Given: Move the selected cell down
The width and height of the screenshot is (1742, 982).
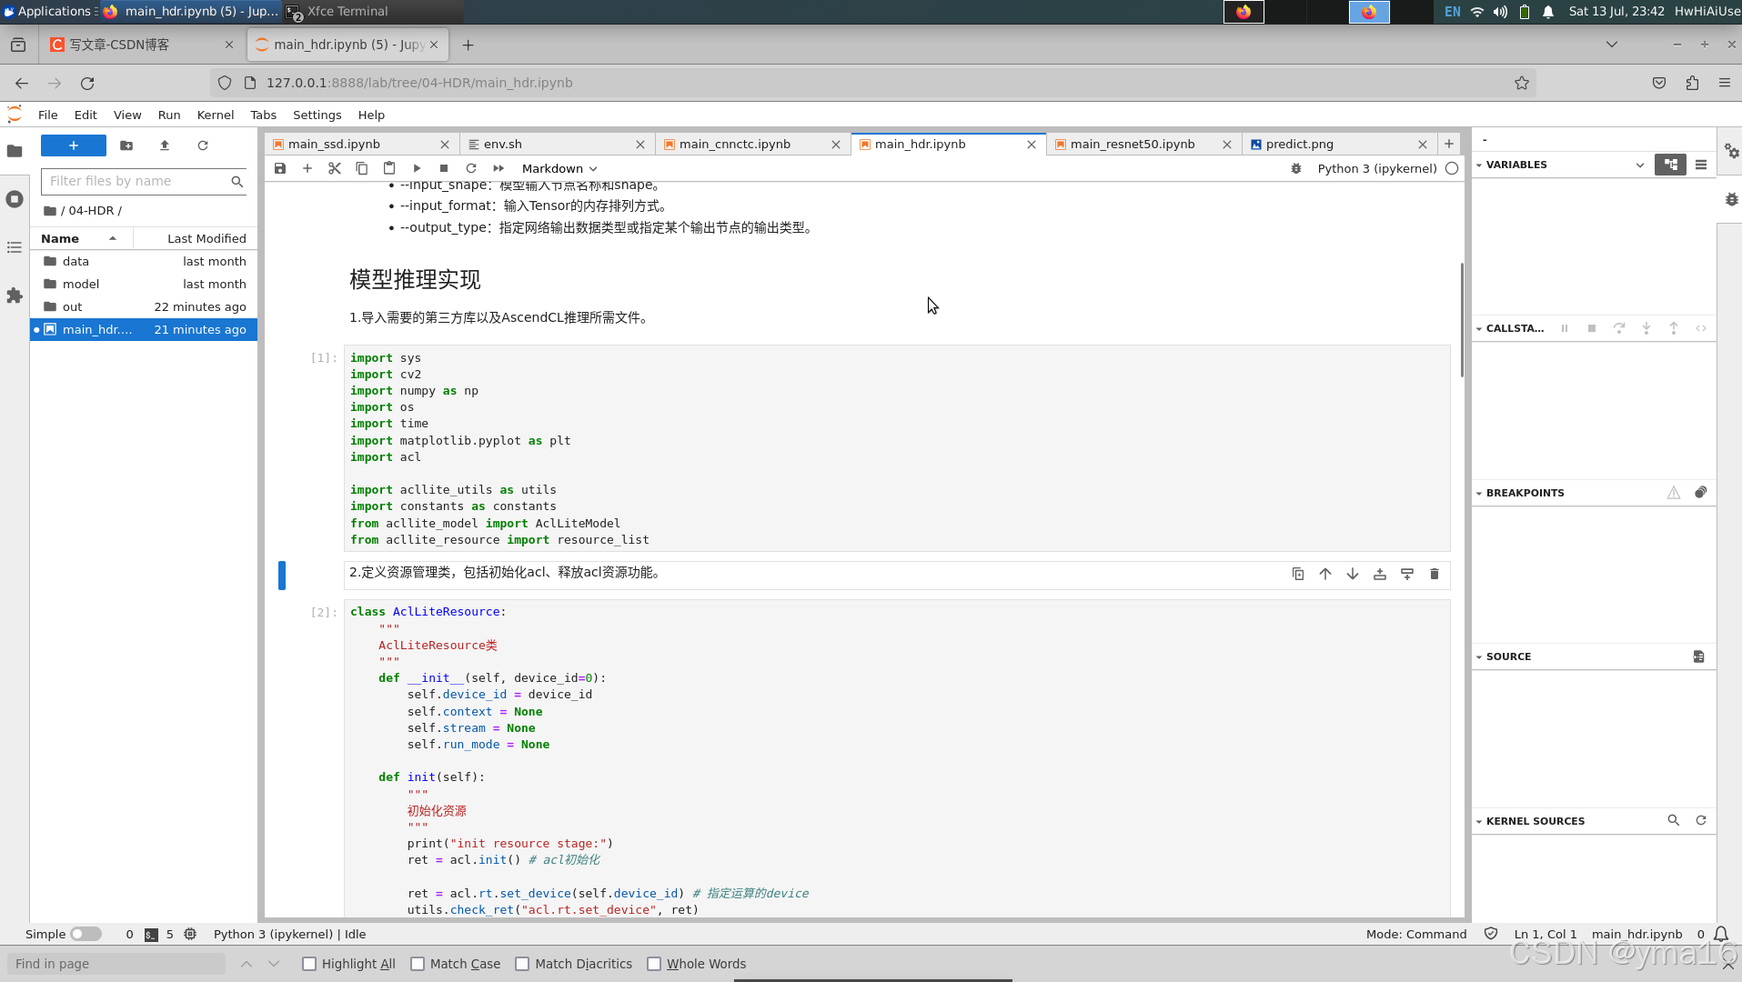Looking at the screenshot, I should click(1353, 574).
